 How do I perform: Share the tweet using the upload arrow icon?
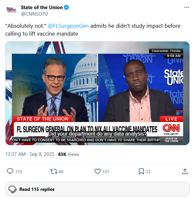[x=185, y=172]
